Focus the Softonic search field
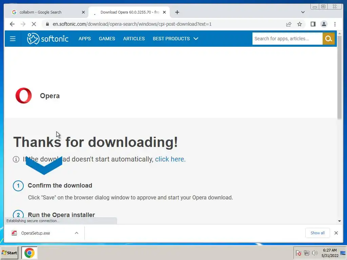 (287, 39)
